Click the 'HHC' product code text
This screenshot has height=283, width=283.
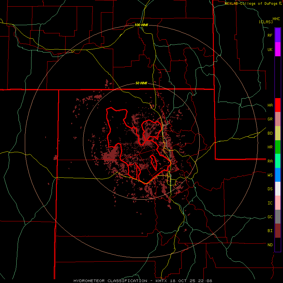coord(276,19)
